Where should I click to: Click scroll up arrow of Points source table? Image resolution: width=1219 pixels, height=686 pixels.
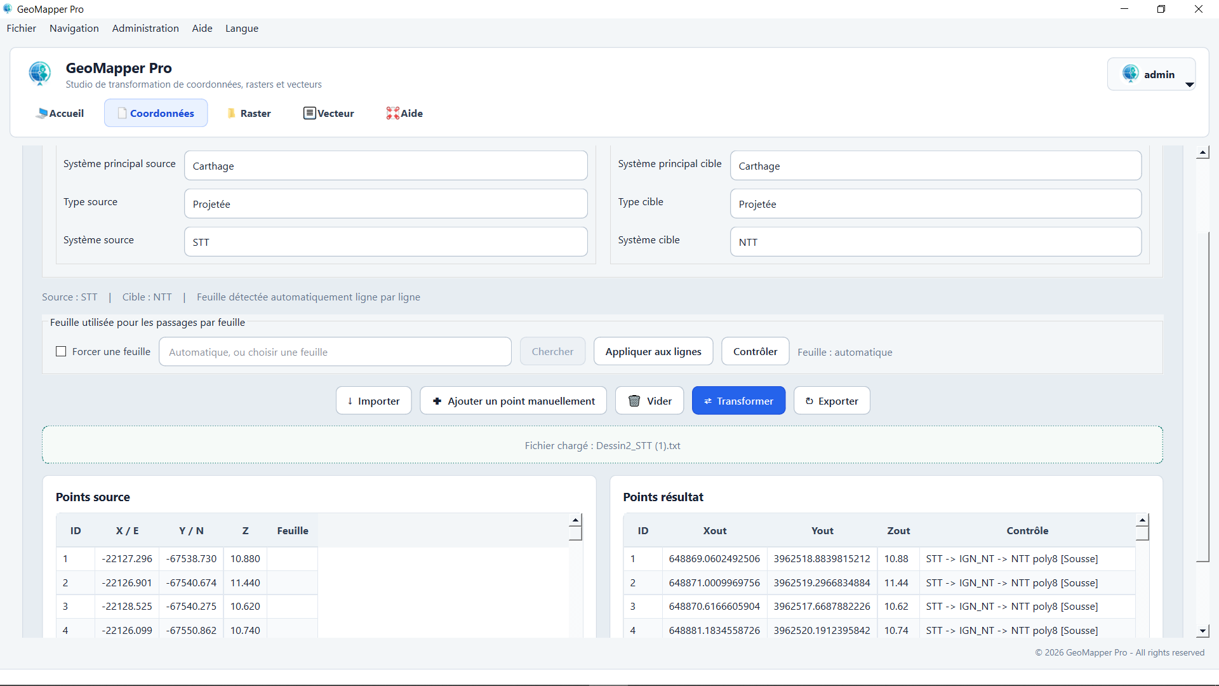[x=575, y=520]
